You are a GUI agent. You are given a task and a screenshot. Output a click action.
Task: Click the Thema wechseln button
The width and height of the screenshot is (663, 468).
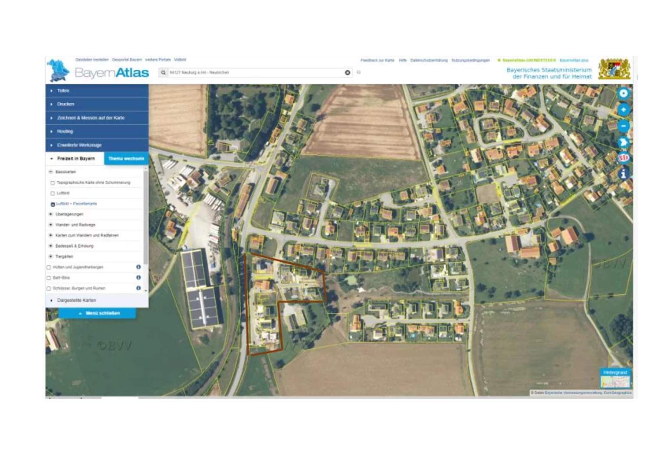[x=126, y=159]
